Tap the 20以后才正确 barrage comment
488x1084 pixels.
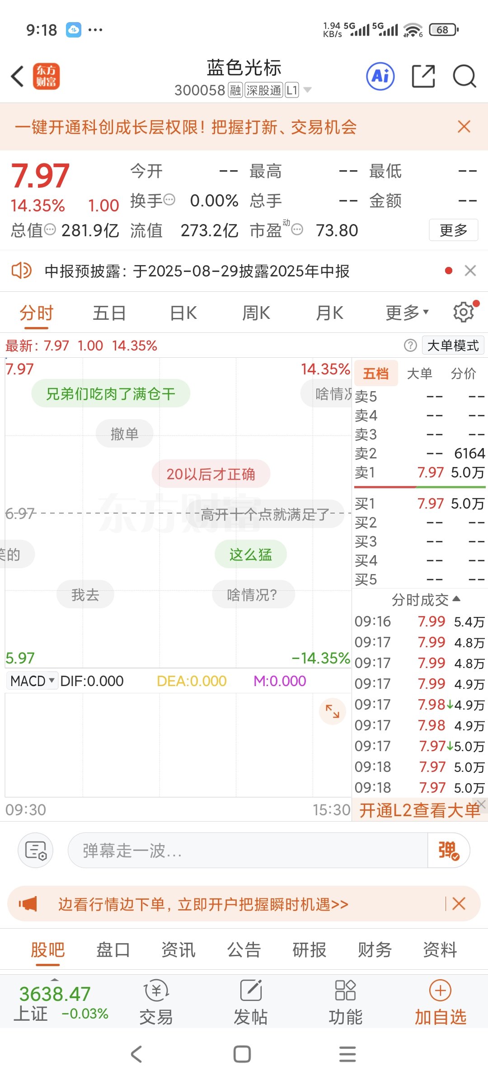pyautogui.click(x=211, y=474)
